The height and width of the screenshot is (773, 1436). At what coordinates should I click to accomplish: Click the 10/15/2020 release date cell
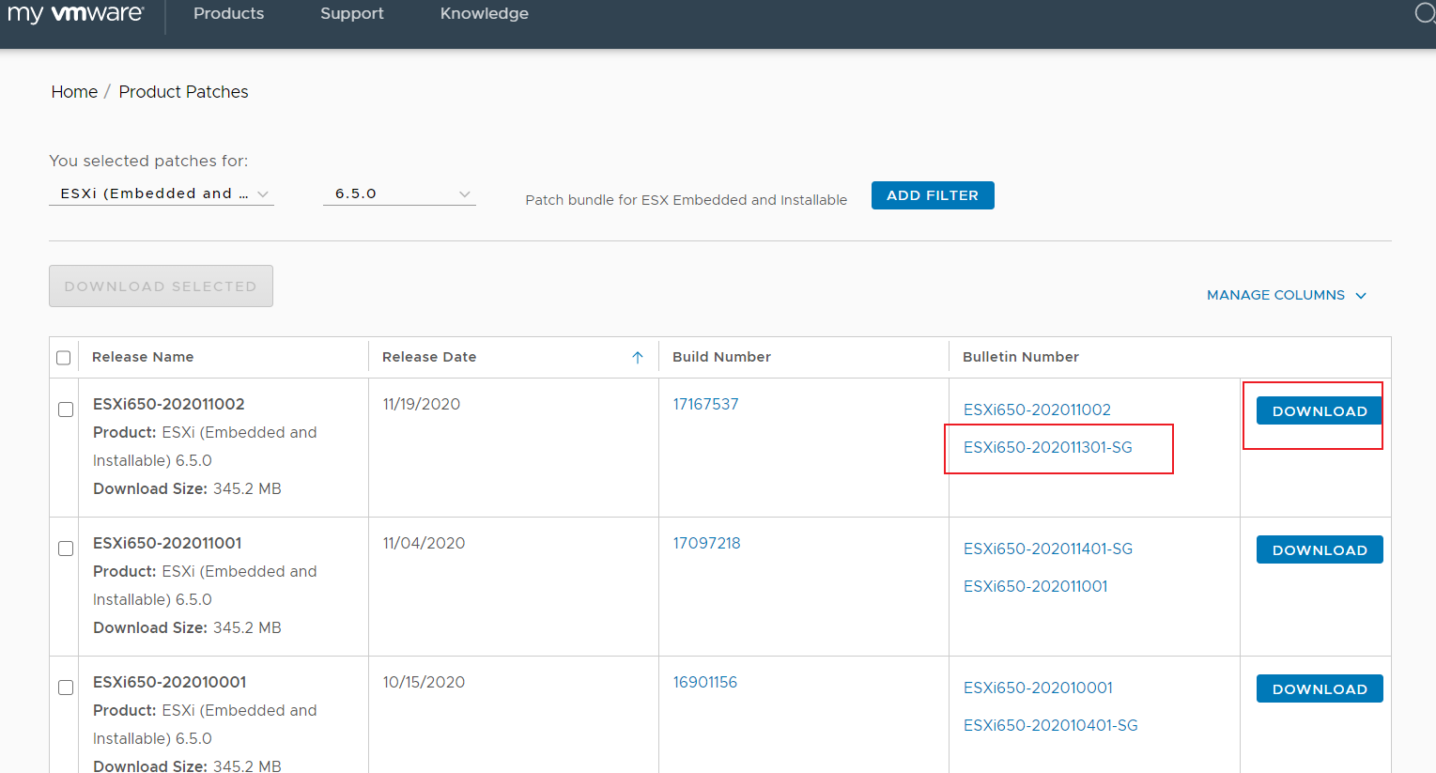424,682
